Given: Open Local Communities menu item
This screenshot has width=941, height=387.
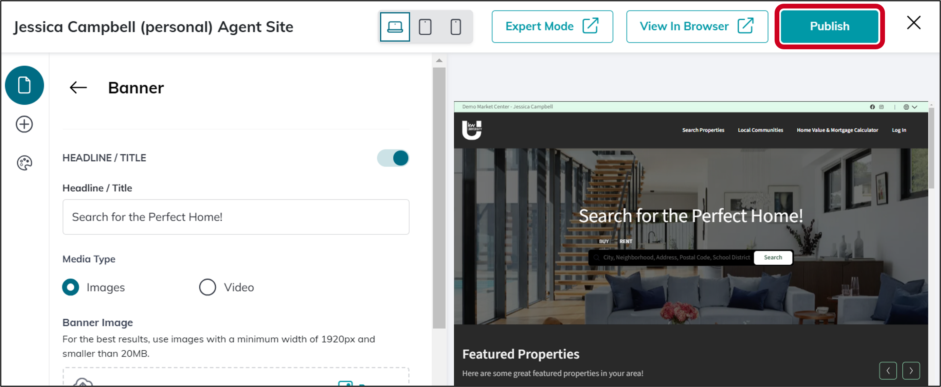Looking at the screenshot, I should coord(760,130).
